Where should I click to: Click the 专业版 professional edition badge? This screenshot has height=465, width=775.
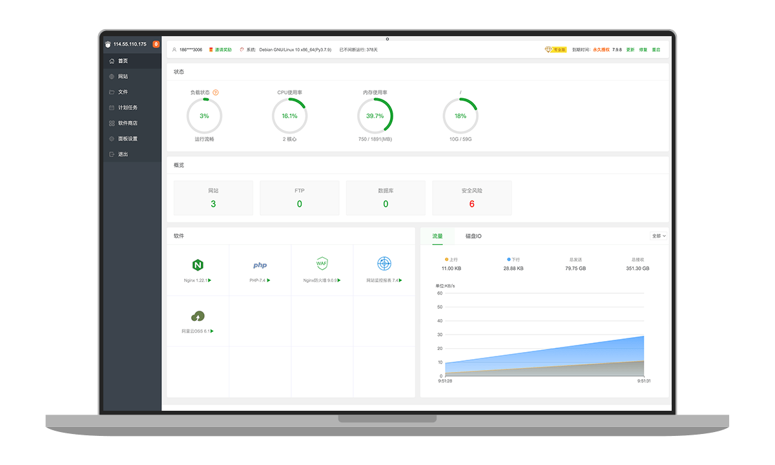555,50
